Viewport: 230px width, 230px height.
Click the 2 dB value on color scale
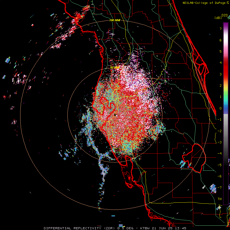[x=221, y=86]
